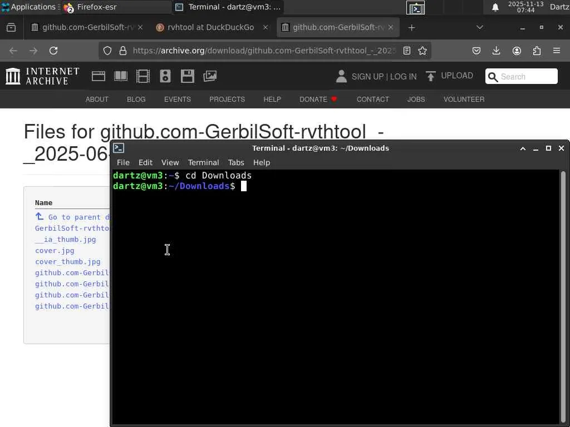Click the workspace switcher terminal thumbnail in panel

415,8
